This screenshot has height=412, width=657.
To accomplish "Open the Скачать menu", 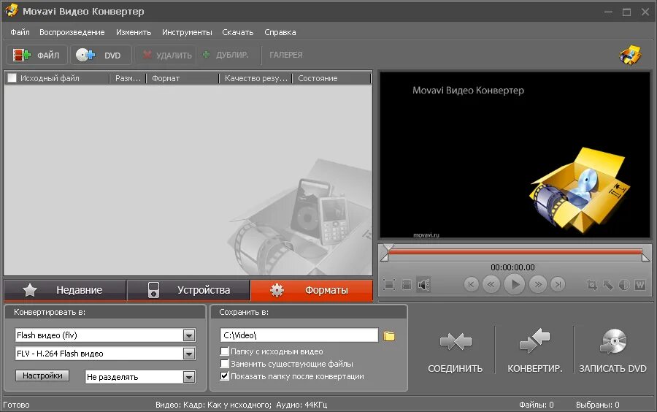I will [237, 32].
